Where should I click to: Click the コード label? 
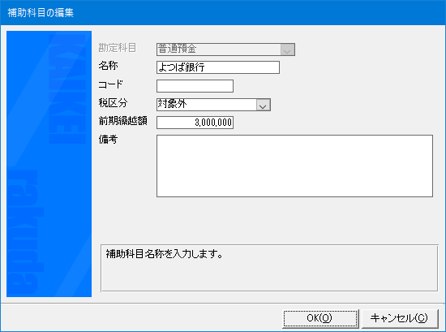110,84
